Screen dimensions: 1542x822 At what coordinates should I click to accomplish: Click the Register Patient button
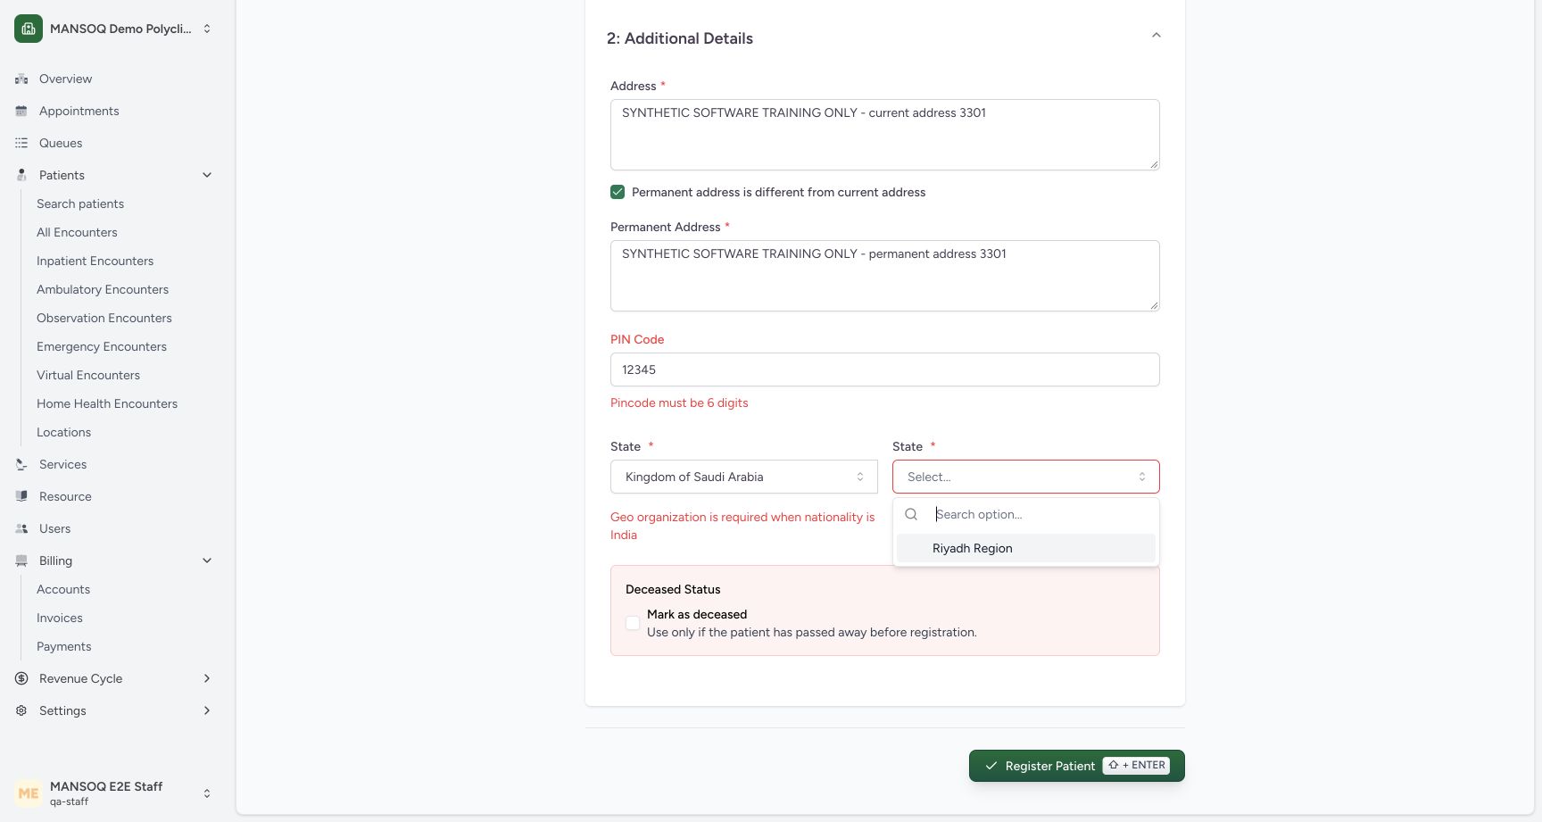point(1077,766)
